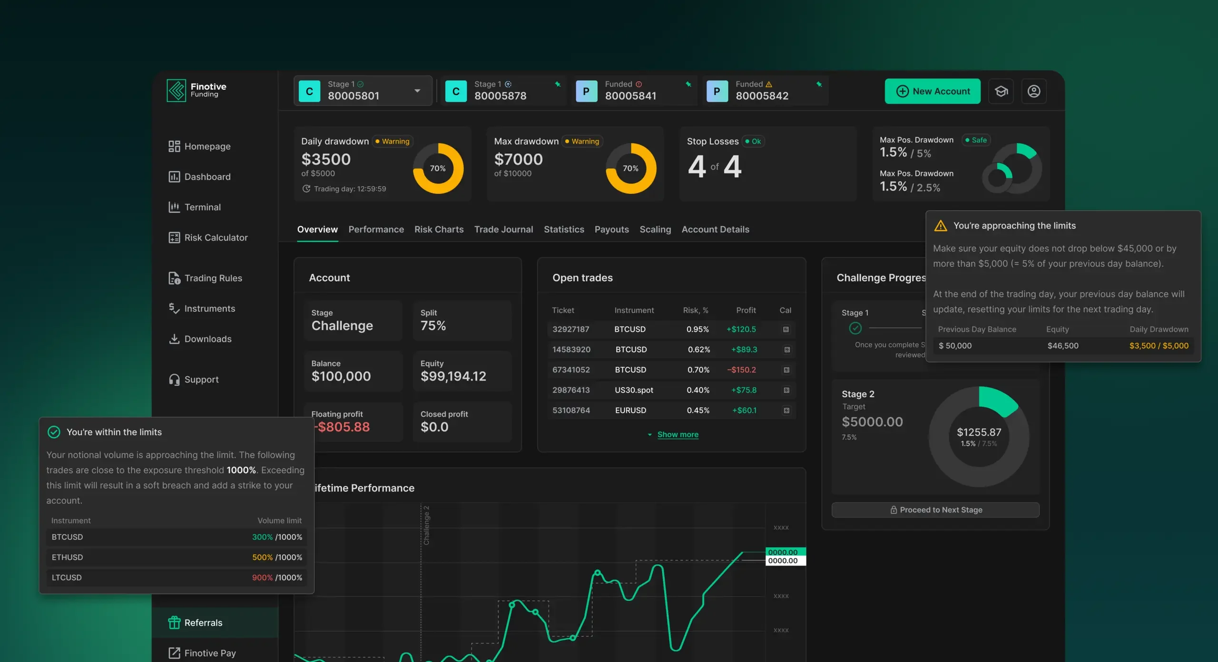This screenshot has width=1218, height=662.
Task: Click the trading day clock icon
Action: 306,189
